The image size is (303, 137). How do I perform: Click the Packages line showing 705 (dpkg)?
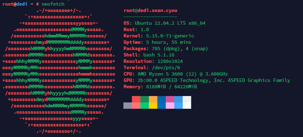pyautogui.click(x=166, y=49)
